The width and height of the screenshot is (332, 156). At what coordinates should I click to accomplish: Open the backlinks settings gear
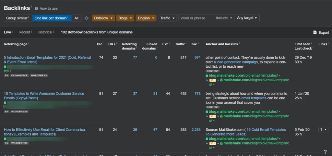(x=86, y=18)
